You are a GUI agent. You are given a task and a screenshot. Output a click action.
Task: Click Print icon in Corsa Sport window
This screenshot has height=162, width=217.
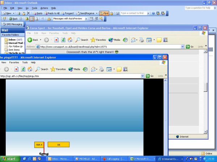pyautogui.click(x=141, y=40)
